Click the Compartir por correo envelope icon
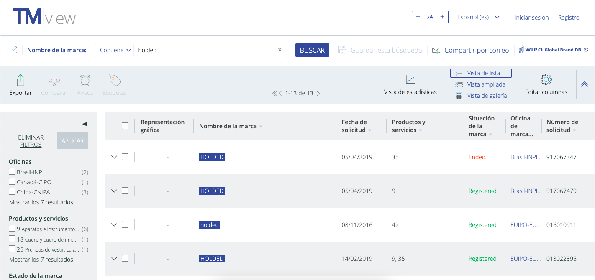This screenshot has height=280, width=595. pos(436,50)
